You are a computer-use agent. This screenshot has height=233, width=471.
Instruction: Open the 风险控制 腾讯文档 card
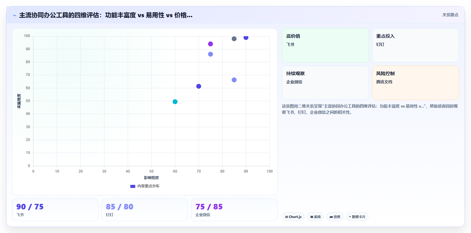[x=415, y=83]
